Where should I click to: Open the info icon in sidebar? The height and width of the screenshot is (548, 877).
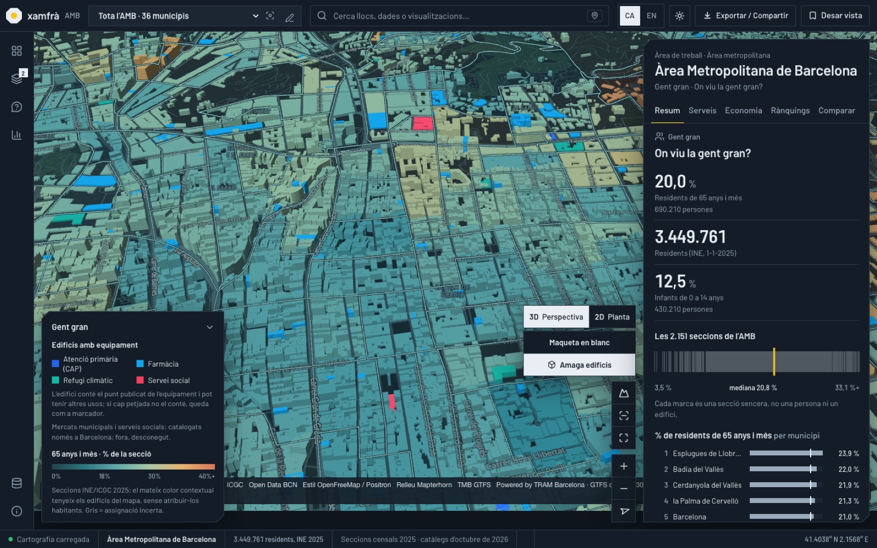16,511
